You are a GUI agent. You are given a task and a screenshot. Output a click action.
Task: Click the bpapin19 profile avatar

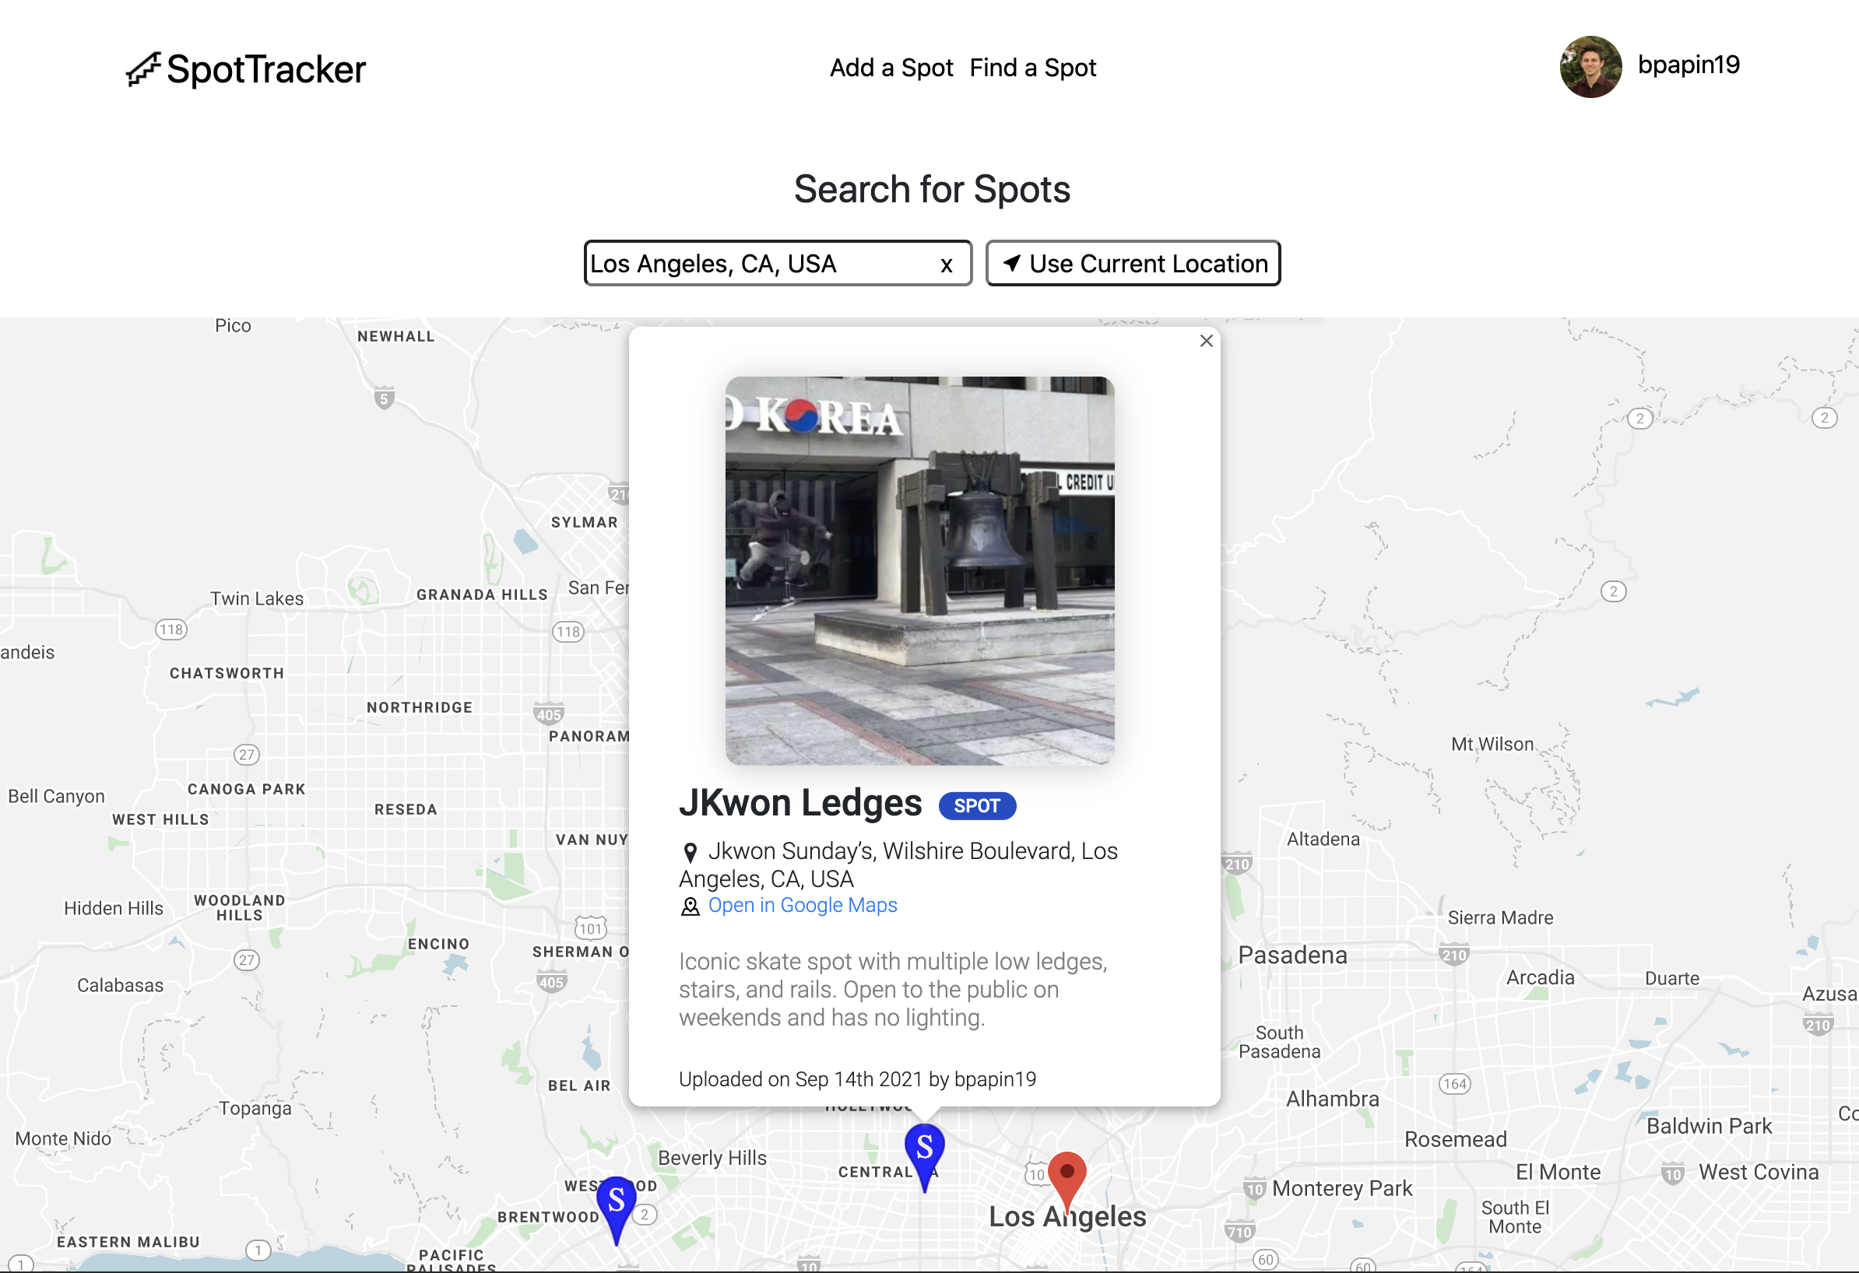tap(1590, 66)
